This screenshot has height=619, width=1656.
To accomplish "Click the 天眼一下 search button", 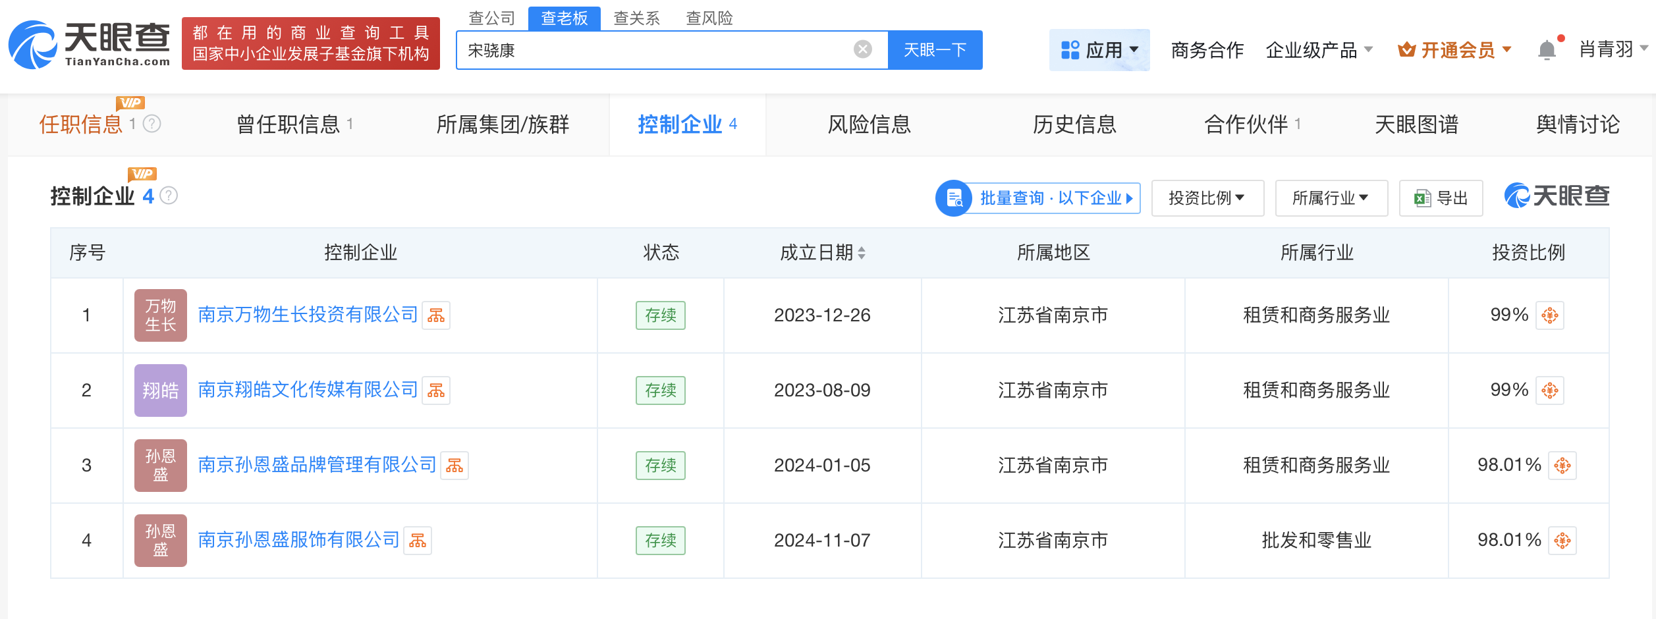I will (935, 50).
